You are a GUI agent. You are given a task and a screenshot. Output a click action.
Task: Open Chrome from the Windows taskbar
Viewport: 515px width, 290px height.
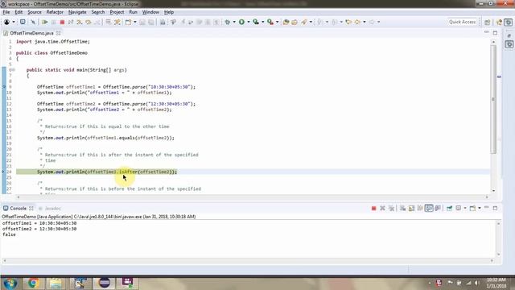pos(32,283)
